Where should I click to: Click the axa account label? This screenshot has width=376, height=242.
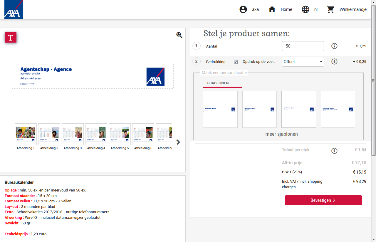click(255, 9)
